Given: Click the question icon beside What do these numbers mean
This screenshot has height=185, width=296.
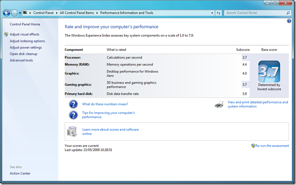Looking at the screenshot, I should click(x=73, y=104).
